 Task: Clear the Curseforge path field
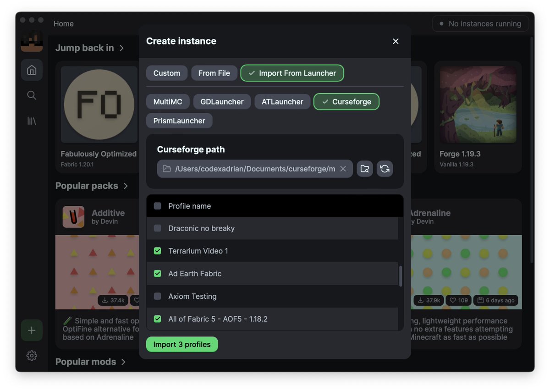343,169
